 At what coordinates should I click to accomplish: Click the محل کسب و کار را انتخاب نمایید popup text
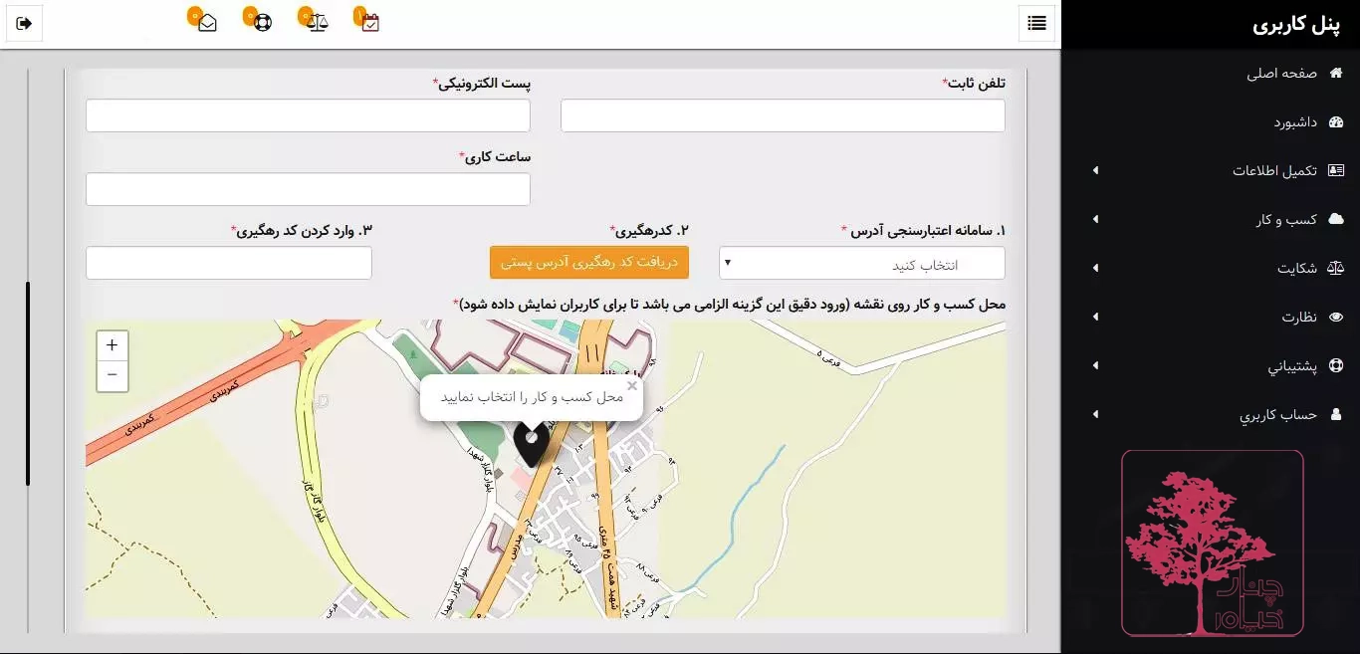click(x=532, y=397)
